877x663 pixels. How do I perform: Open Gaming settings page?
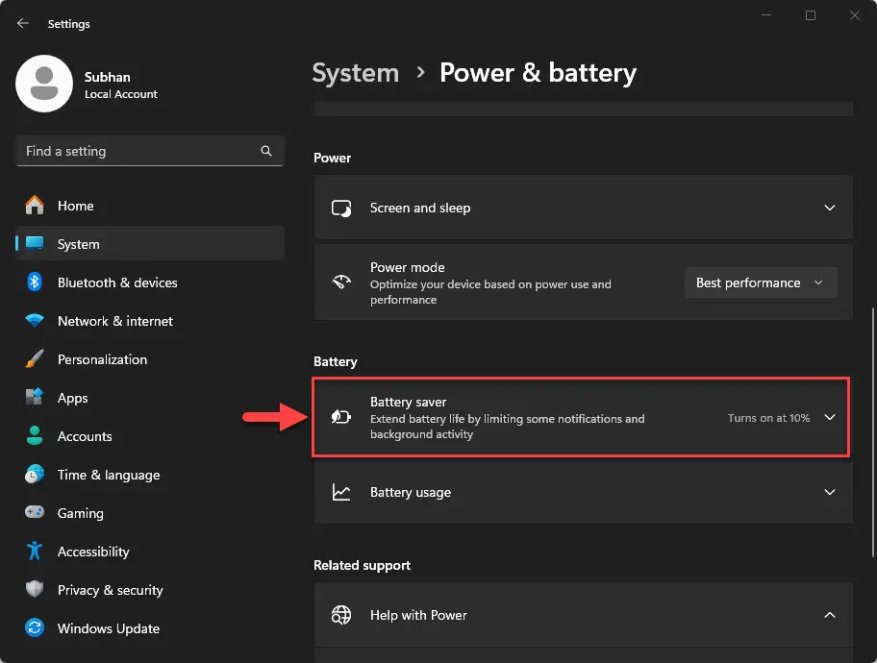pyautogui.click(x=150, y=512)
